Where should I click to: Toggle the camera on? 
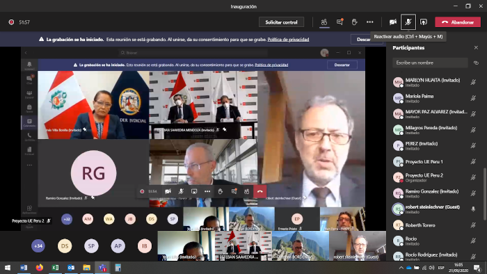click(x=393, y=22)
